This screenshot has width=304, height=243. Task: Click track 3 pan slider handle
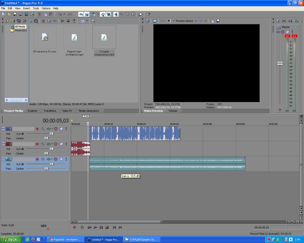click(x=46, y=169)
